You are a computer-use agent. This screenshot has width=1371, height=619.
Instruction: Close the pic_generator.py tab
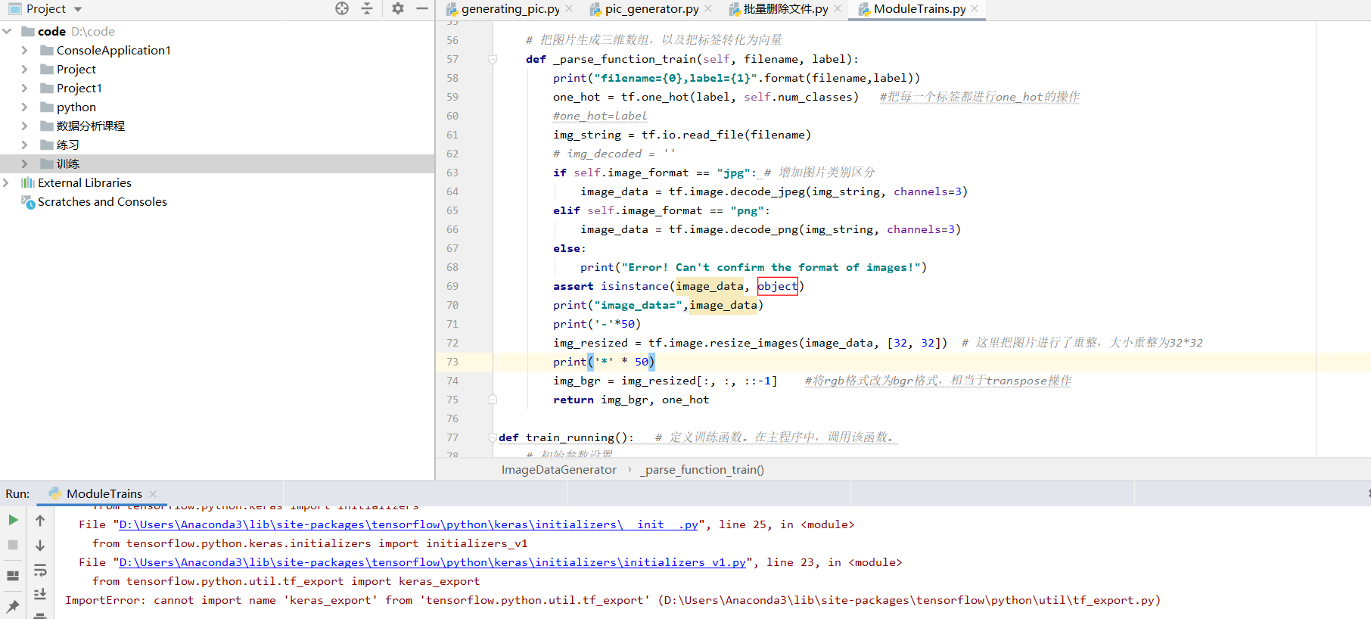click(x=708, y=8)
